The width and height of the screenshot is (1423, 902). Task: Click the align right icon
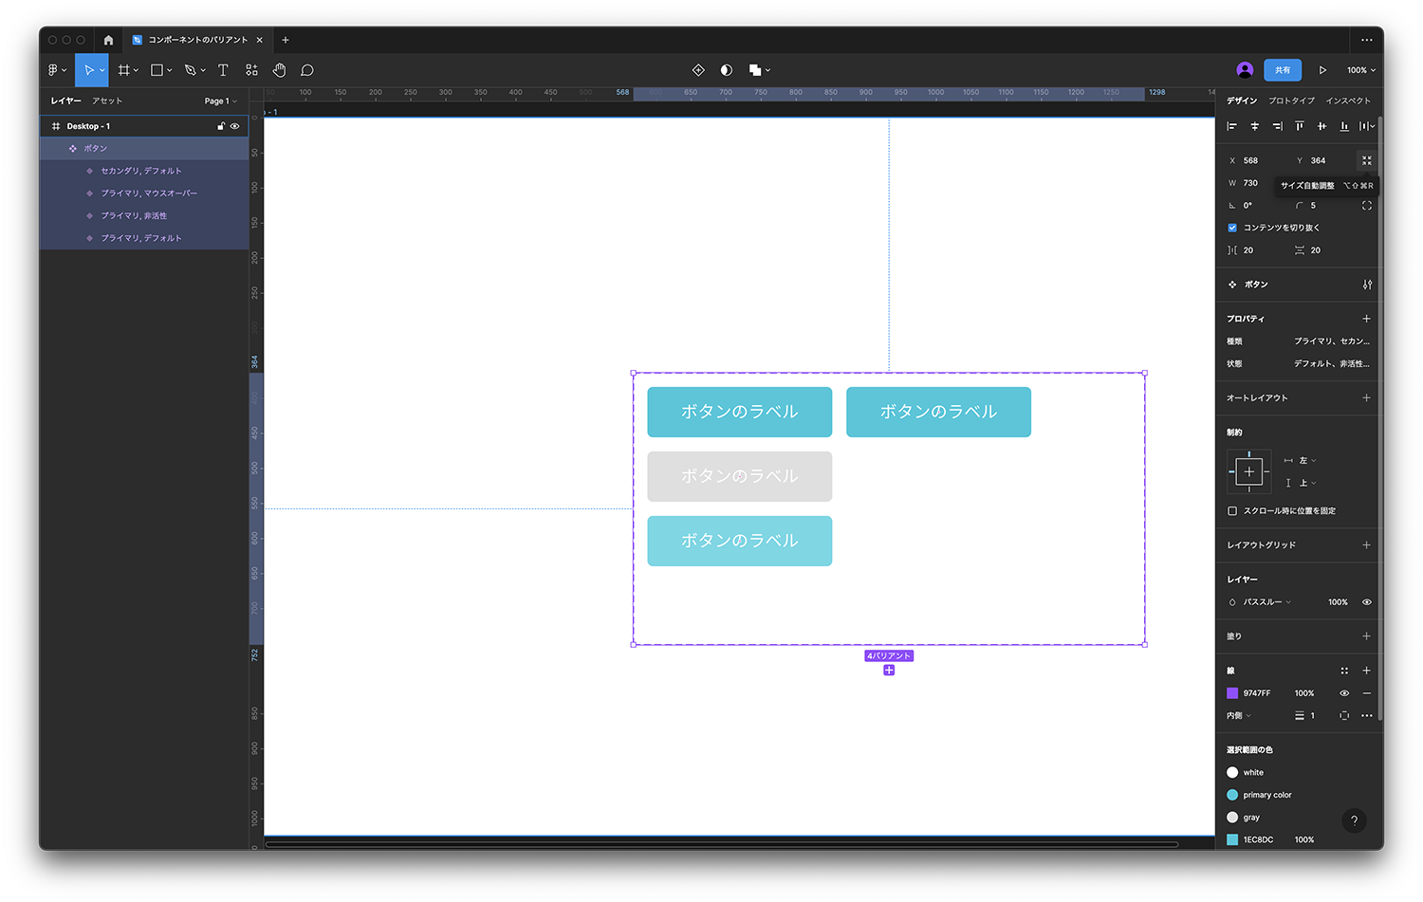1277,126
